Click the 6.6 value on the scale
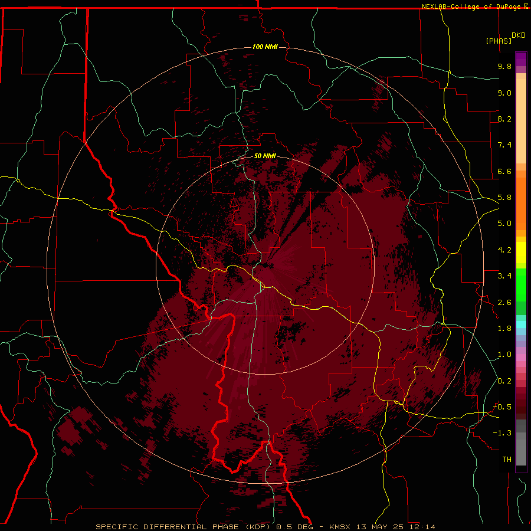Image resolution: width=531 pixels, height=531 pixels. (x=504, y=171)
